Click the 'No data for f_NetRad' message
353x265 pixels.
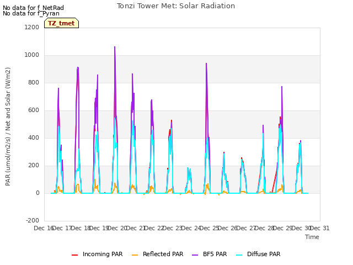pos(33,8)
